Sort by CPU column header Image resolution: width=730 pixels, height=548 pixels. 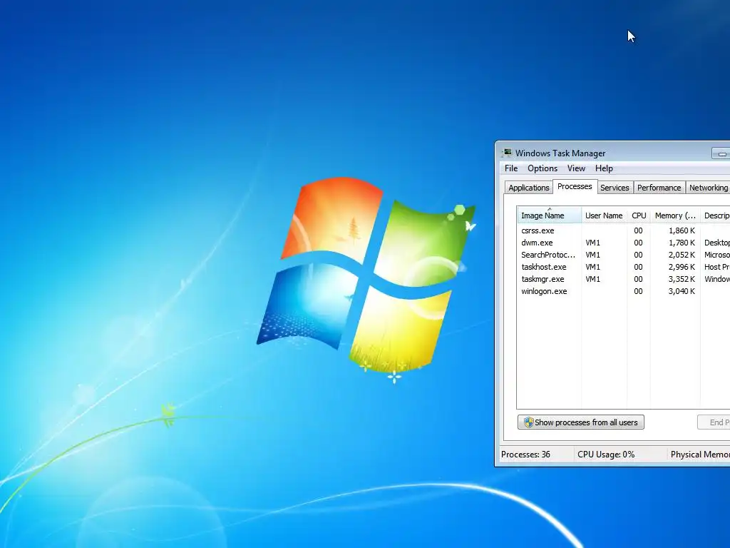[639, 215]
